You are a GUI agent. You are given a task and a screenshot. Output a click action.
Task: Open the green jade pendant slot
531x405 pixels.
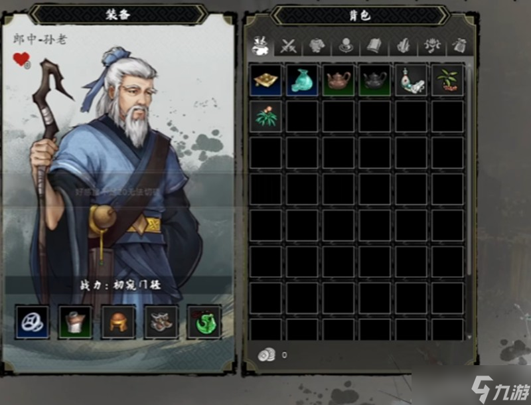pyautogui.click(x=204, y=322)
